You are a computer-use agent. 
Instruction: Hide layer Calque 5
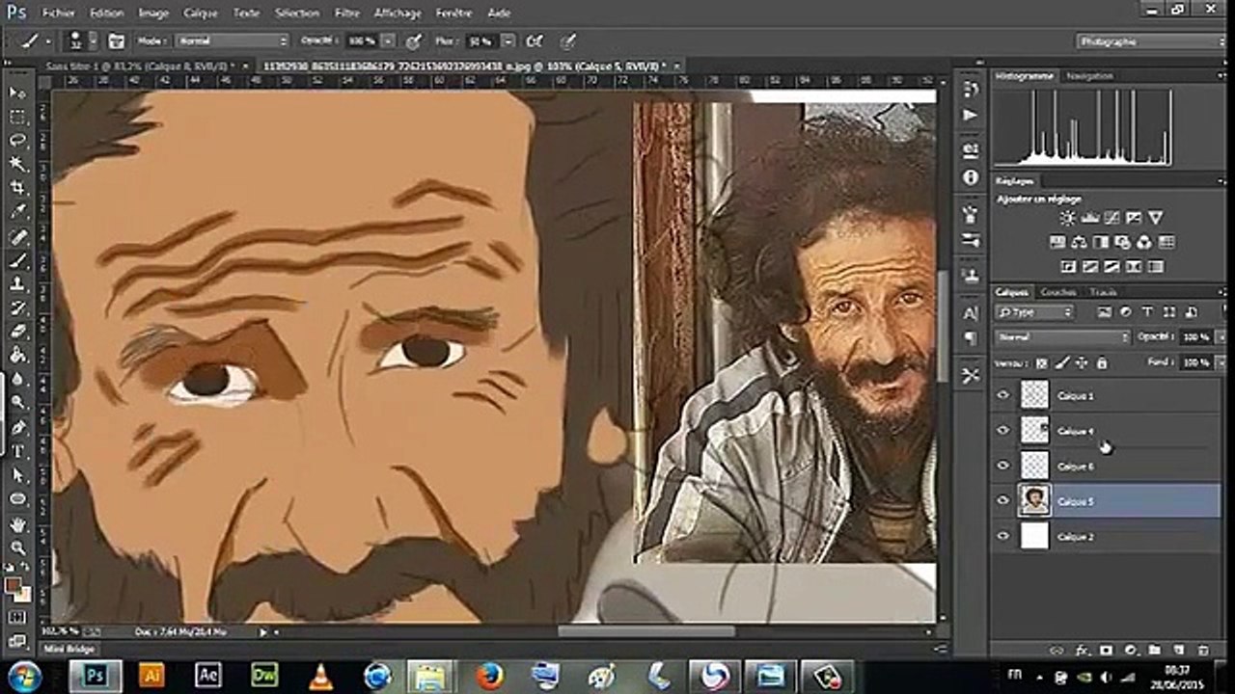pos(1003,501)
